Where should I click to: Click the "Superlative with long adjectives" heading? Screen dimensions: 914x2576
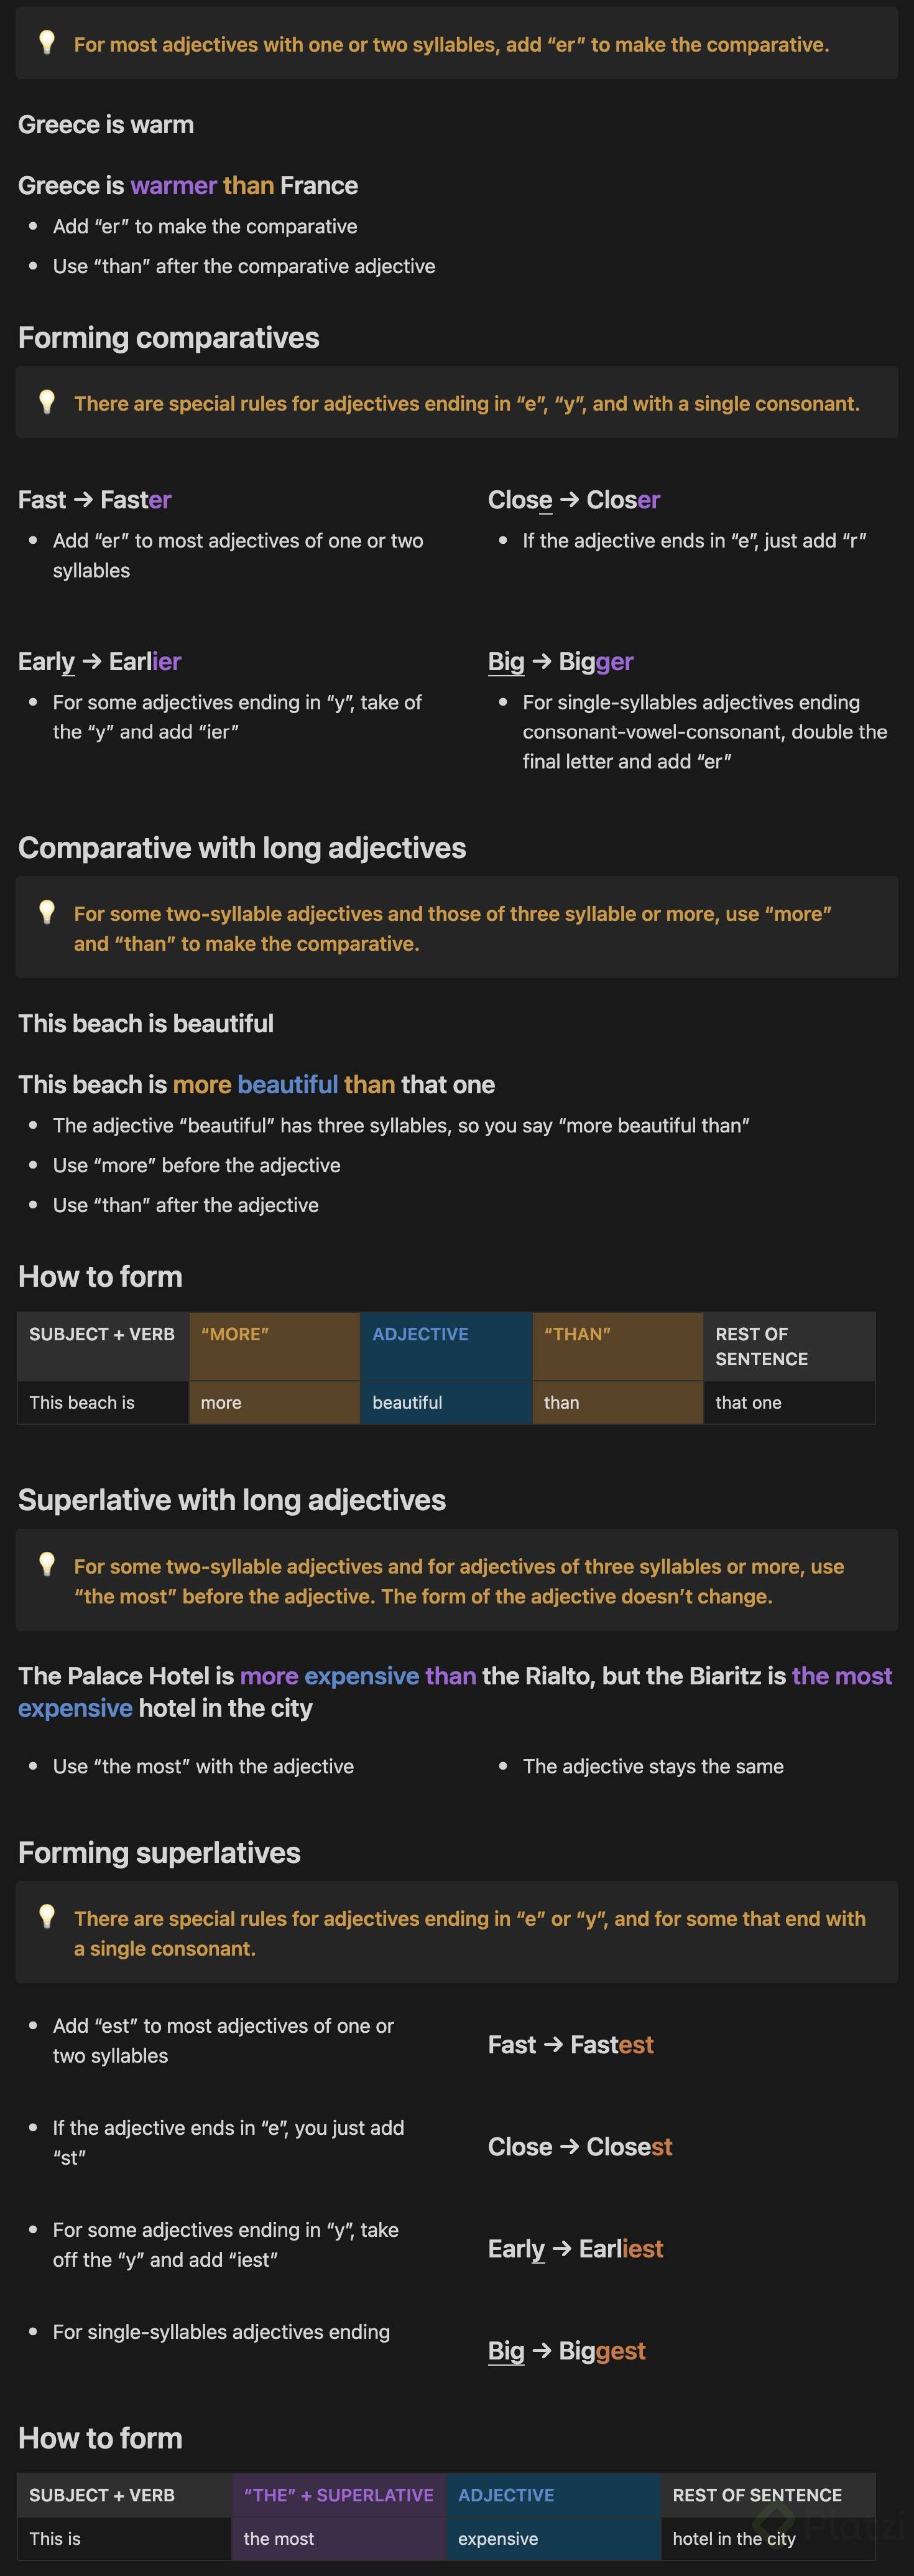click(x=232, y=1500)
